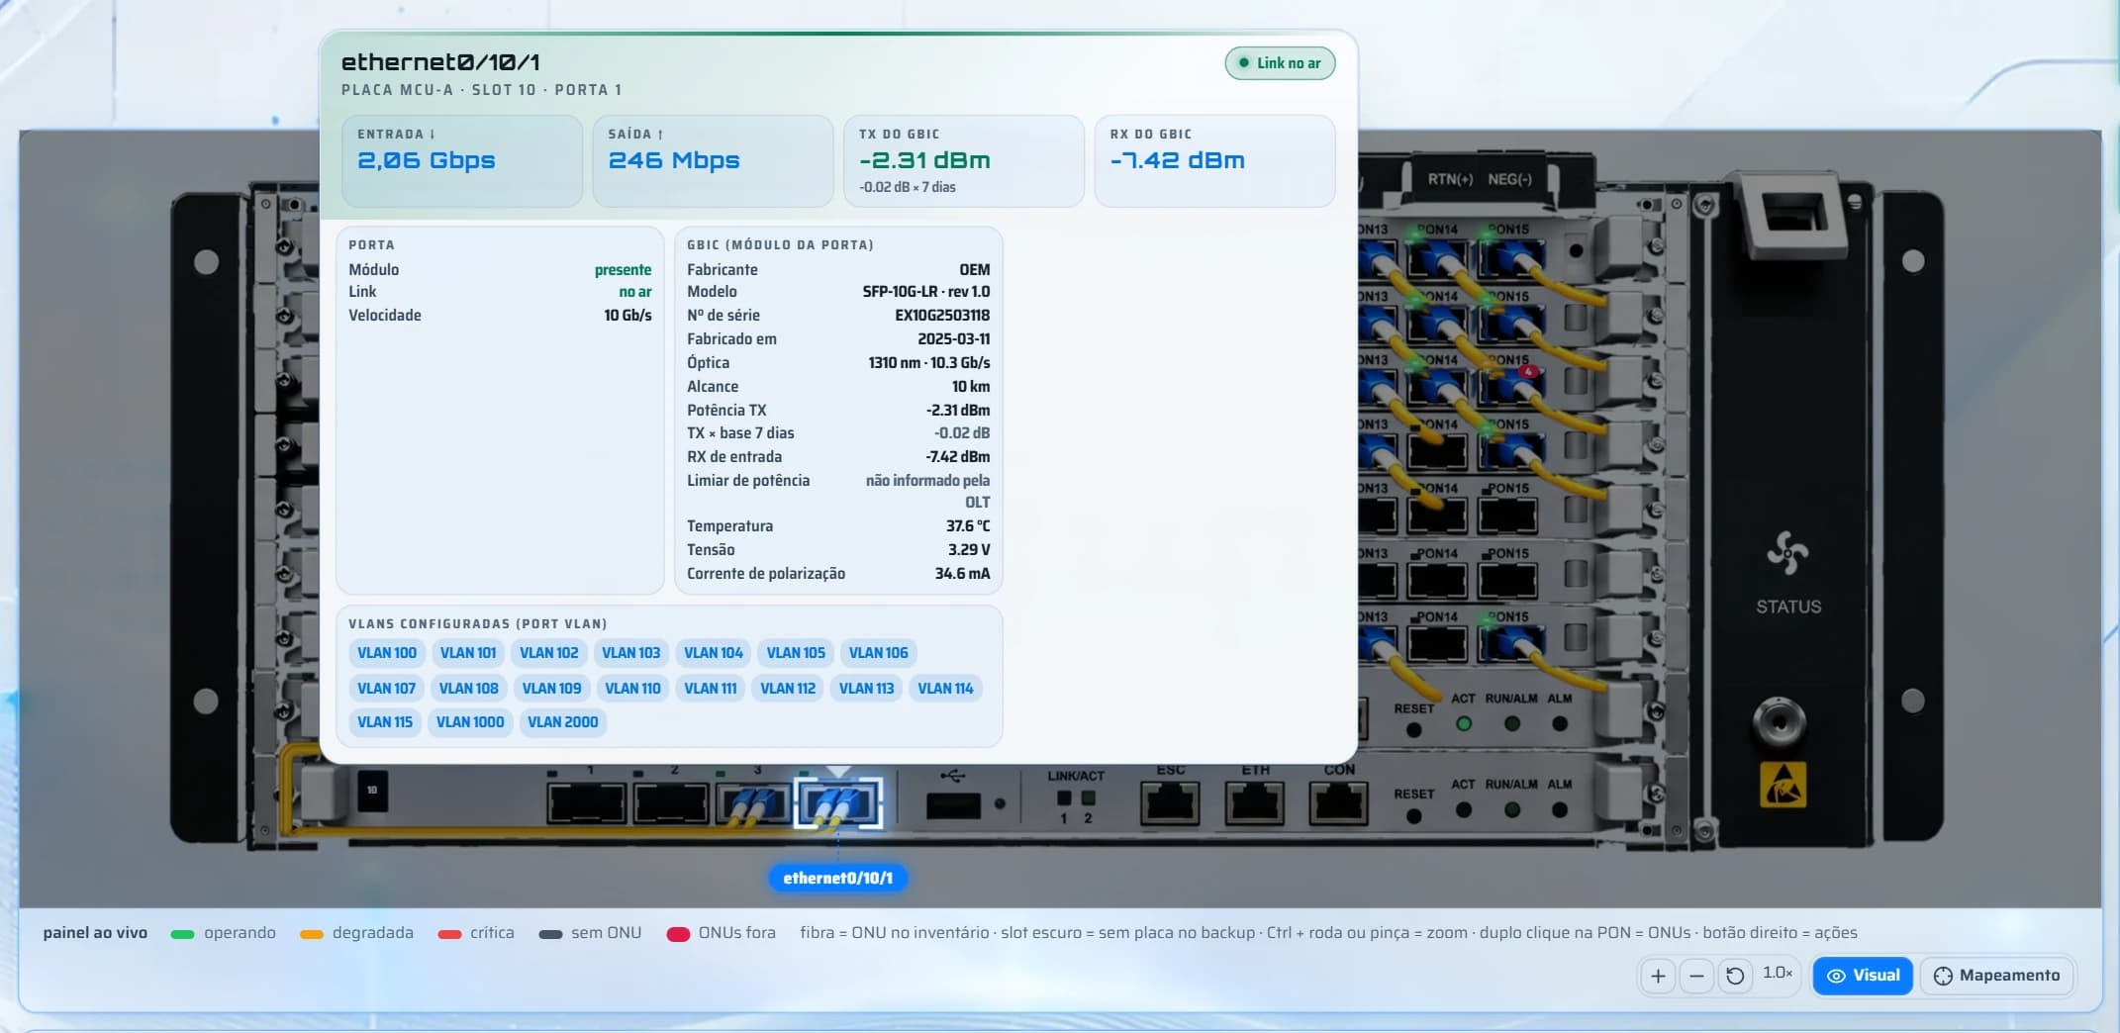
Task: Select the VLAN 114 chip
Action: coord(946,689)
